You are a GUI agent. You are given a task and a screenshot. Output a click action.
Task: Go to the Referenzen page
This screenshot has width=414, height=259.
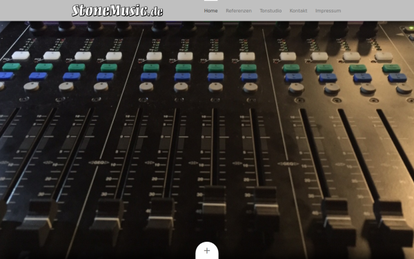pos(239,11)
